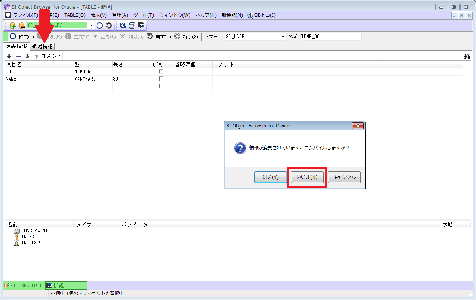The height and width of the screenshot is (300, 476).
Task: Click the script execution scroll icon
Action: click(x=132, y=25)
